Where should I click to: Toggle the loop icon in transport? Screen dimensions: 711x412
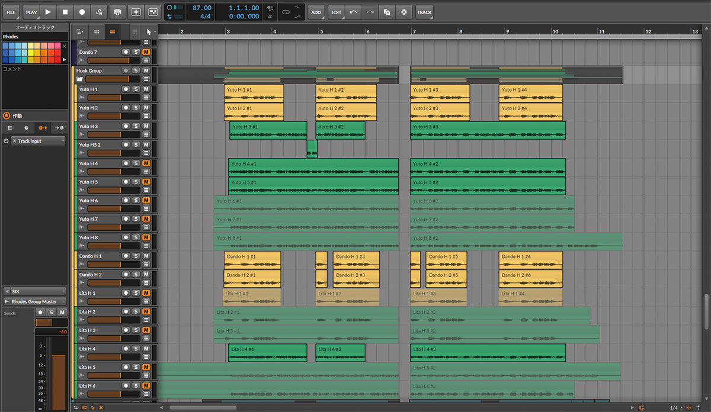click(286, 11)
